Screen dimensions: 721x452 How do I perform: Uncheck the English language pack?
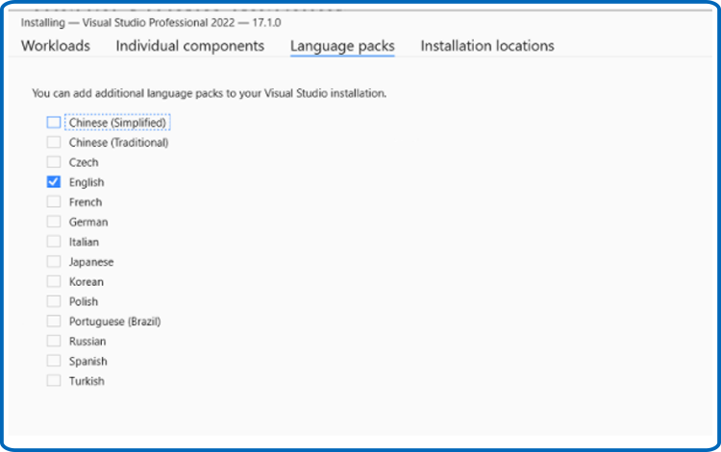click(x=54, y=182)
